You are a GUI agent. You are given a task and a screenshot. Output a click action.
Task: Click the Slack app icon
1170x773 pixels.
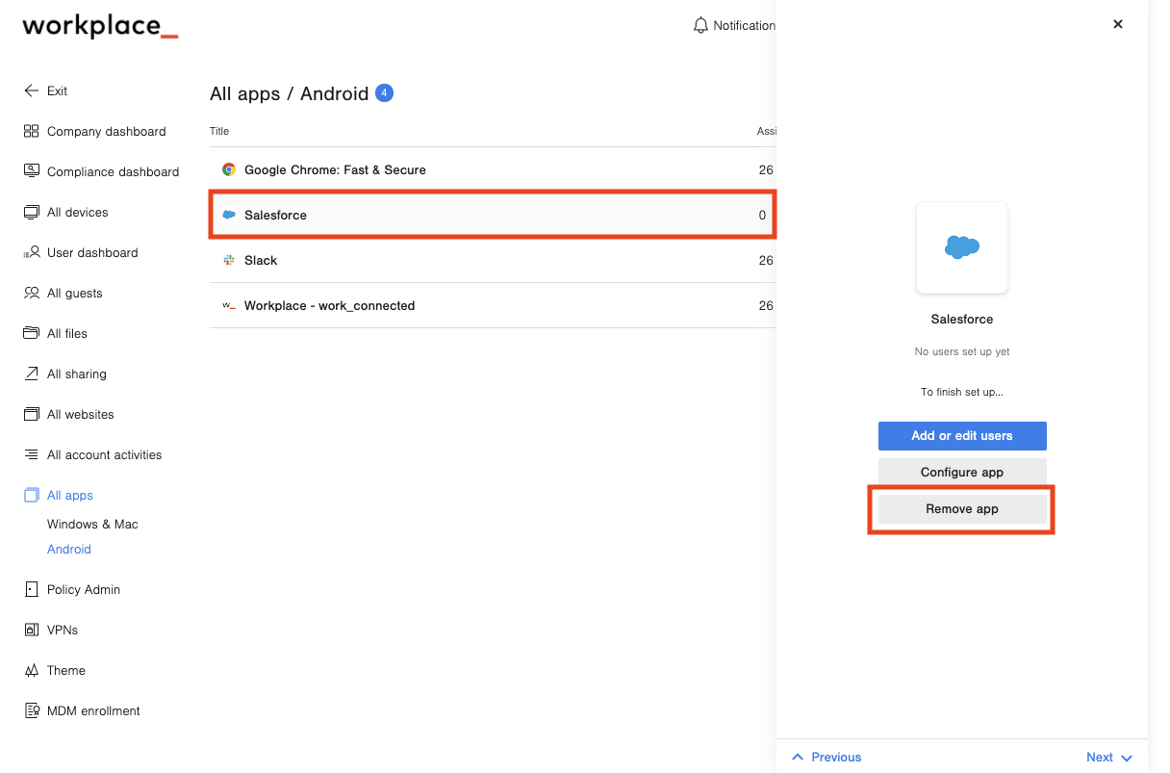[229, 260]
